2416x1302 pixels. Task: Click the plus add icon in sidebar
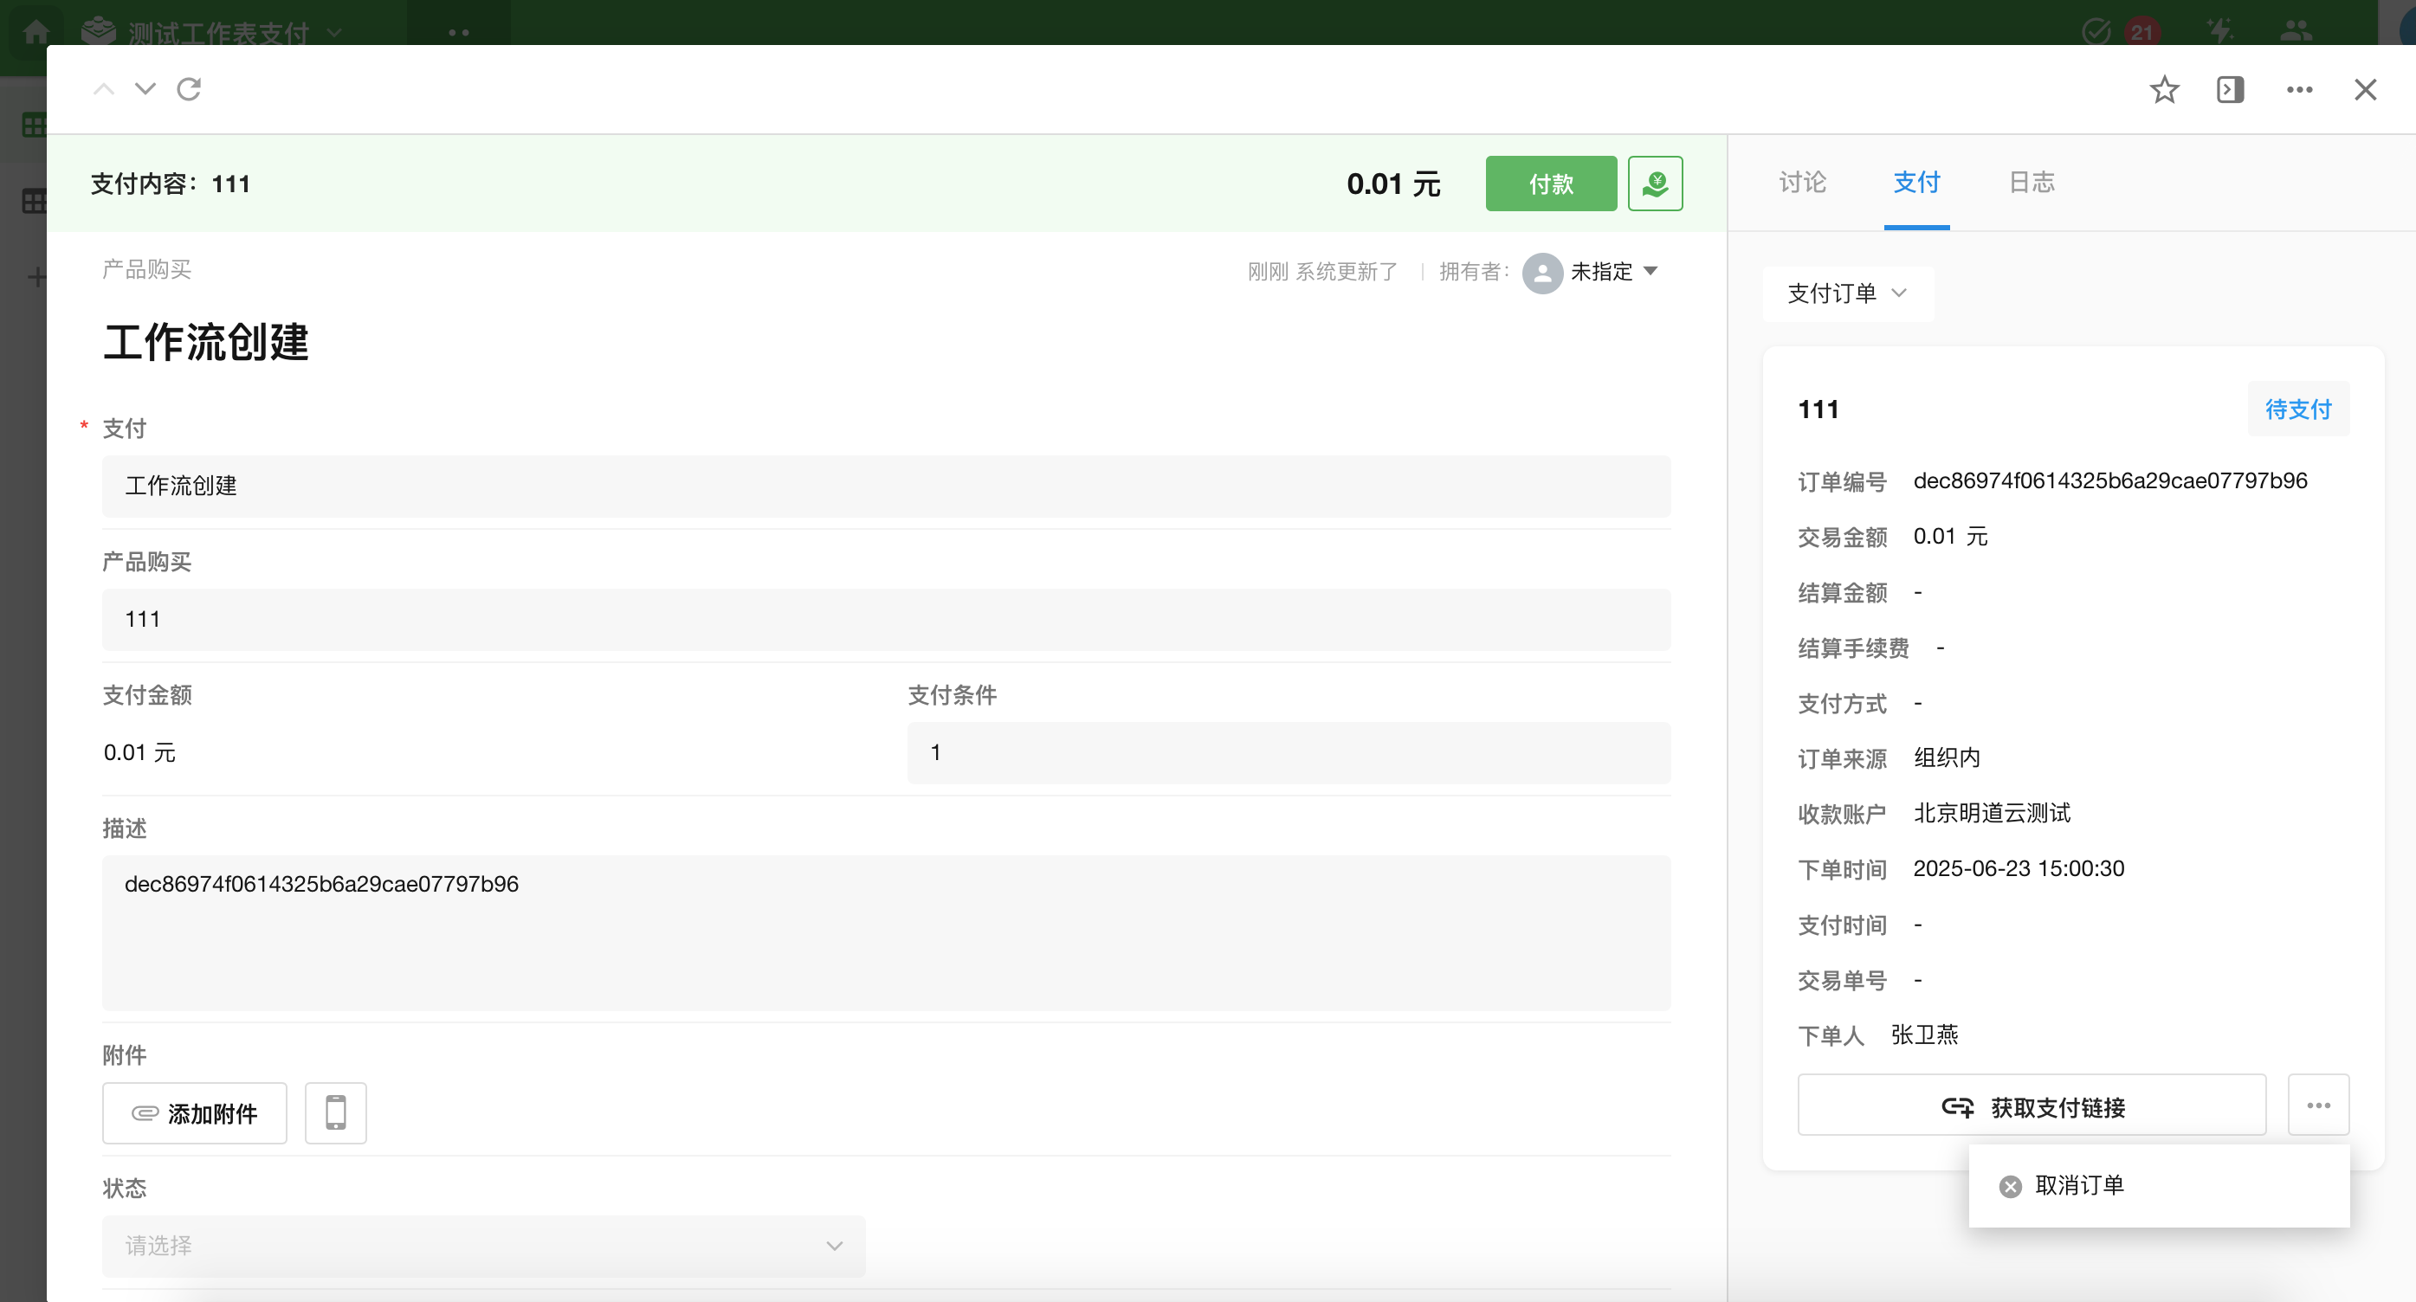(36, 278)
